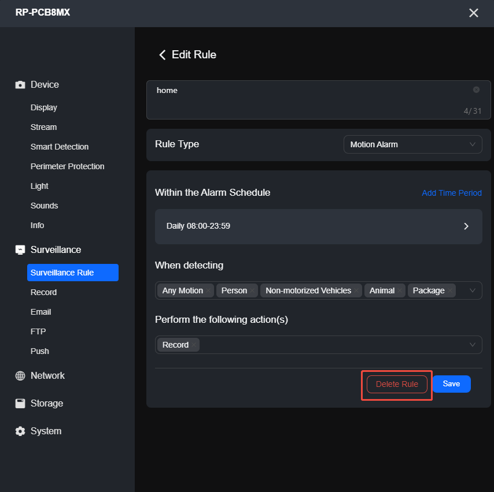
Task: Open the actions dropdown under Perform following actions
Action: tap(473, 344)
